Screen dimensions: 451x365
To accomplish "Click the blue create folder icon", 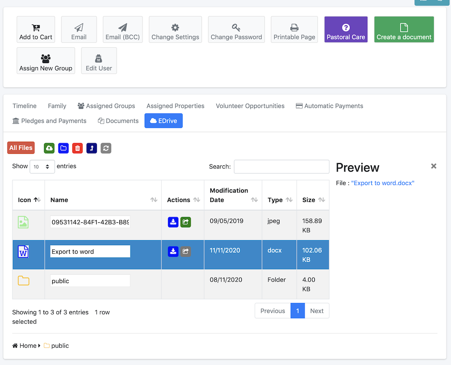I will tap(63, 148).
